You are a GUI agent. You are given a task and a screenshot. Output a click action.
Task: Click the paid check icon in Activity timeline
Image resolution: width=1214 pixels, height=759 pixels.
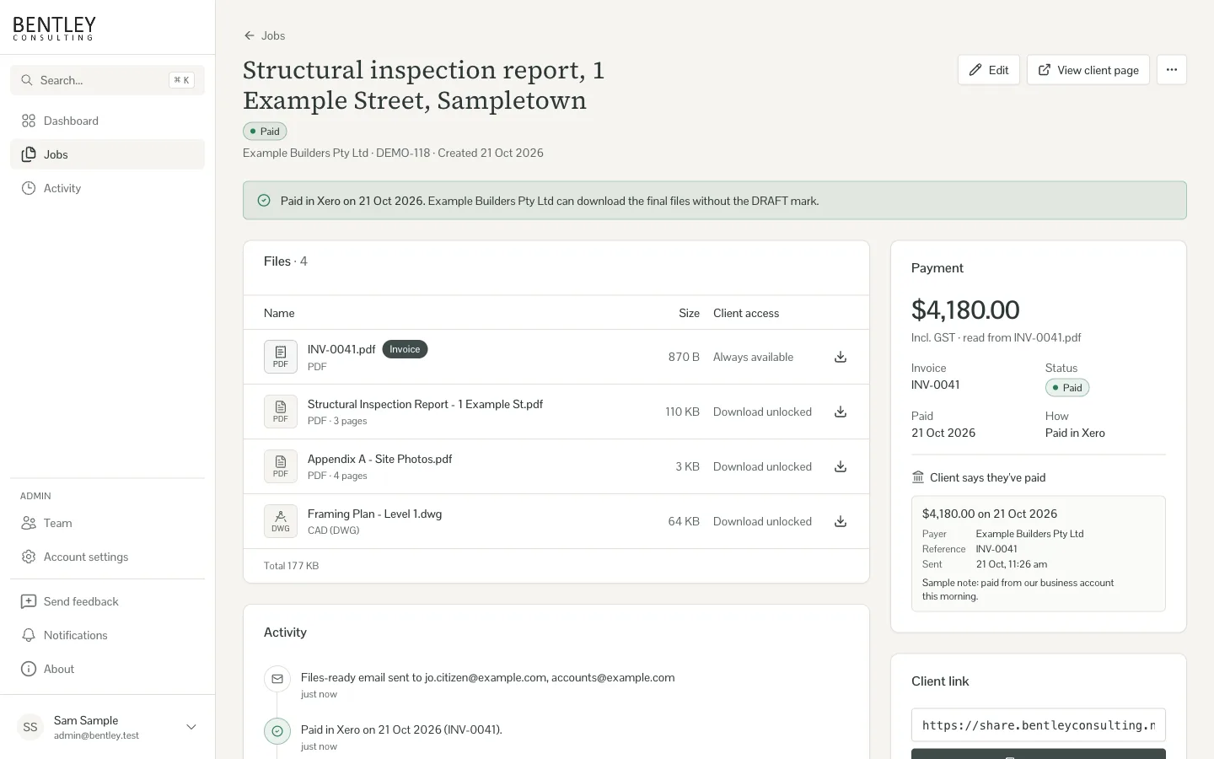pos(277,730)
